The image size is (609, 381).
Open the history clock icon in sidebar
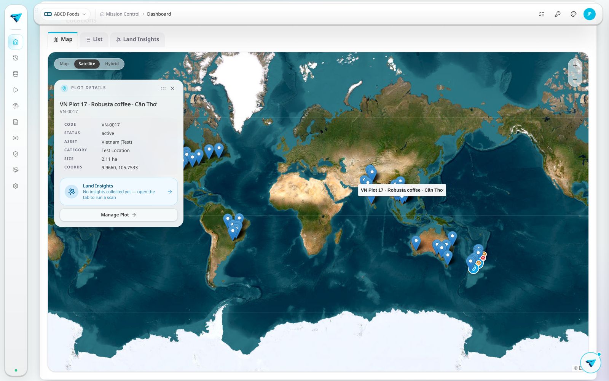point(16,58)
